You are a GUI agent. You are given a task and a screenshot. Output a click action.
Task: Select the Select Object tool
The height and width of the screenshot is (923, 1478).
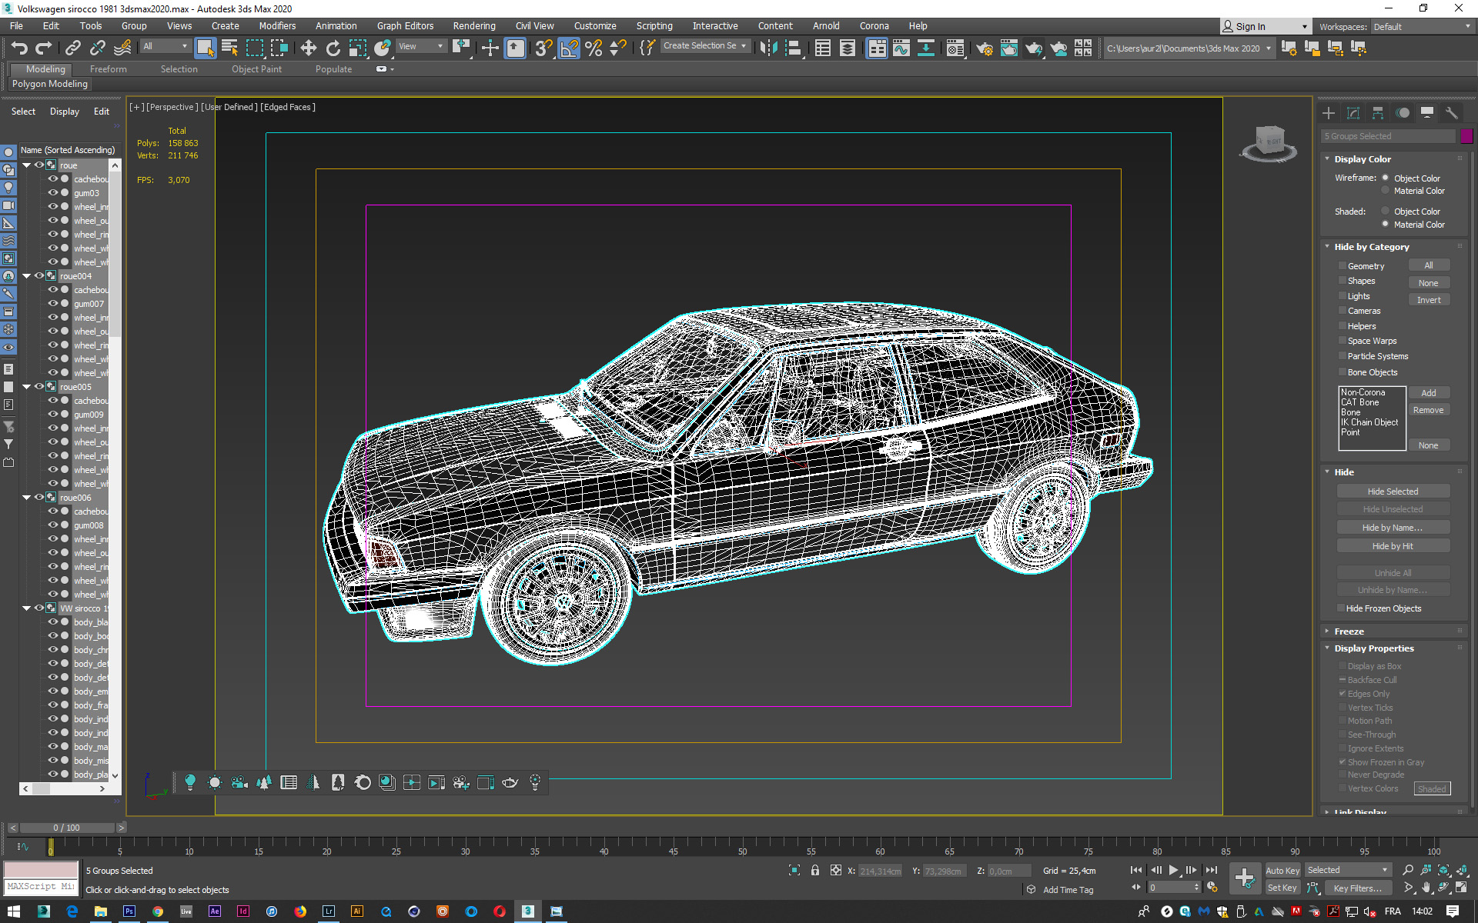(205, 48)
